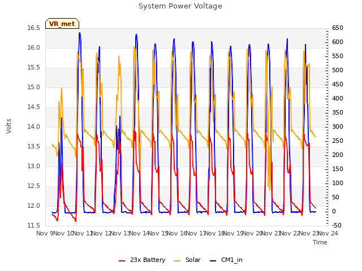Click the Volts y-axis title

[9, 126]
